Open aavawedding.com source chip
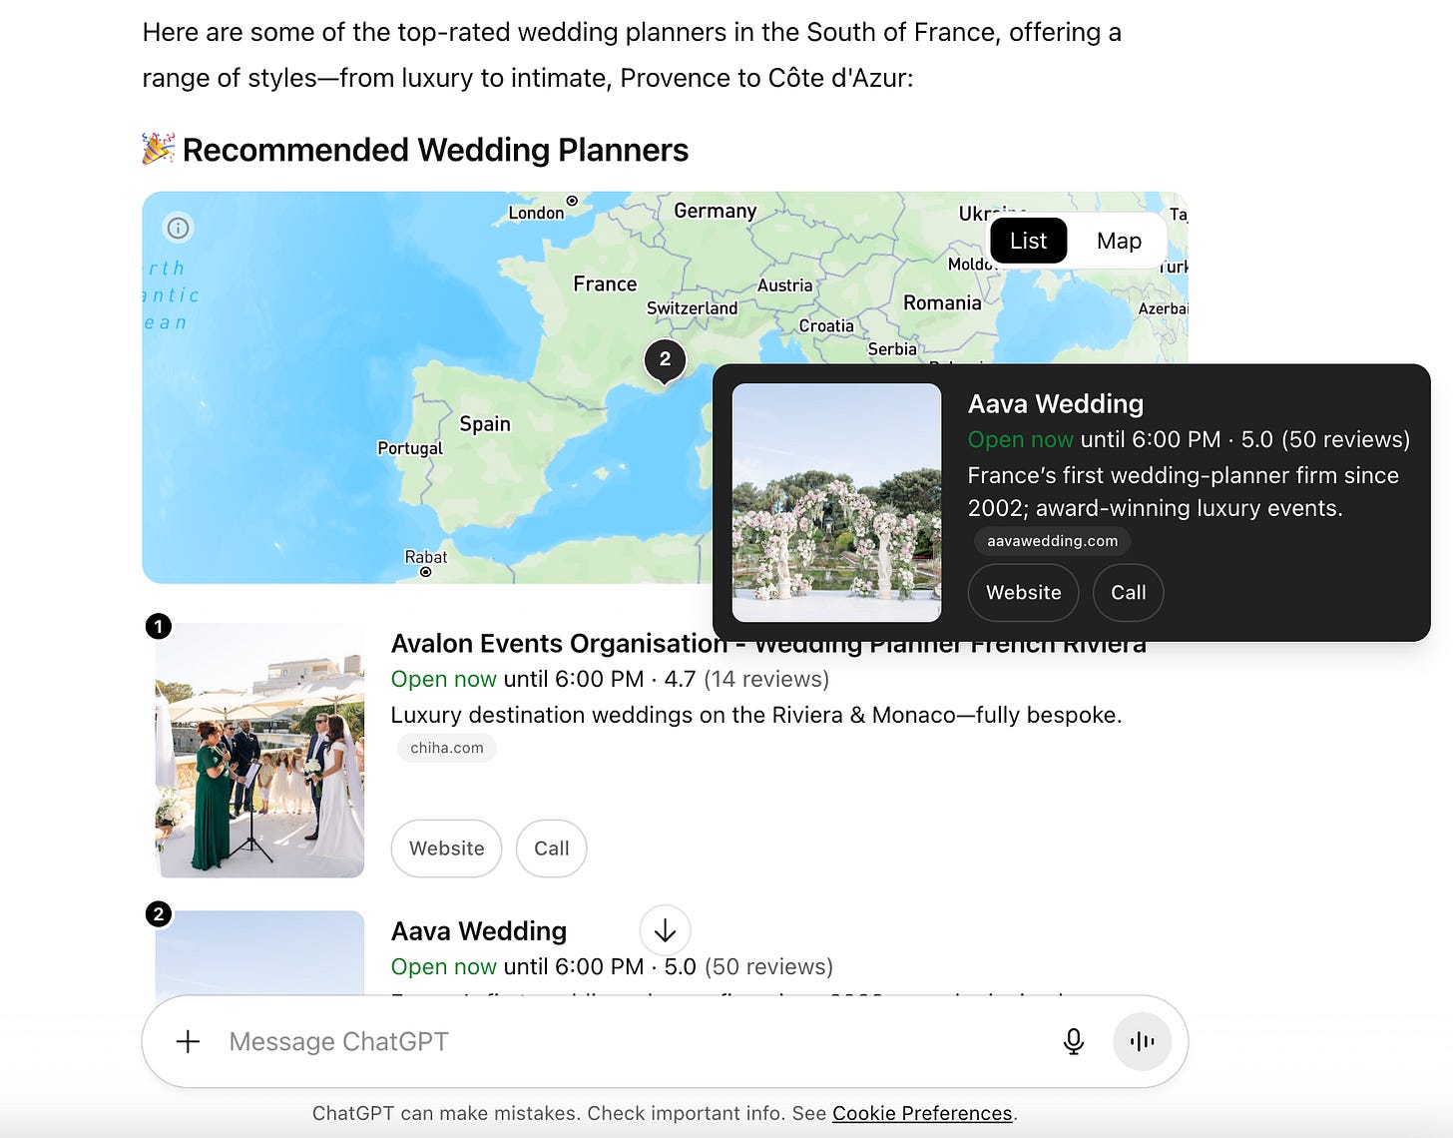This screenshot has width=1453, height=1138. tap(1052, 541)
